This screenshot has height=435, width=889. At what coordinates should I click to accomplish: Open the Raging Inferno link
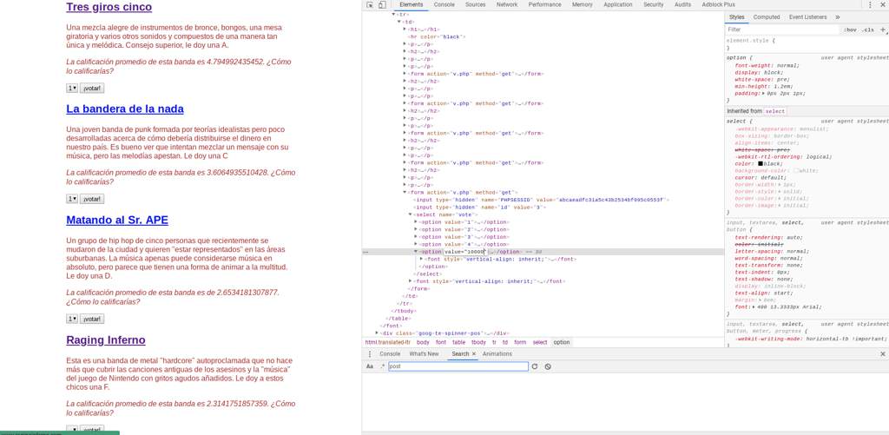pos(105,340)
